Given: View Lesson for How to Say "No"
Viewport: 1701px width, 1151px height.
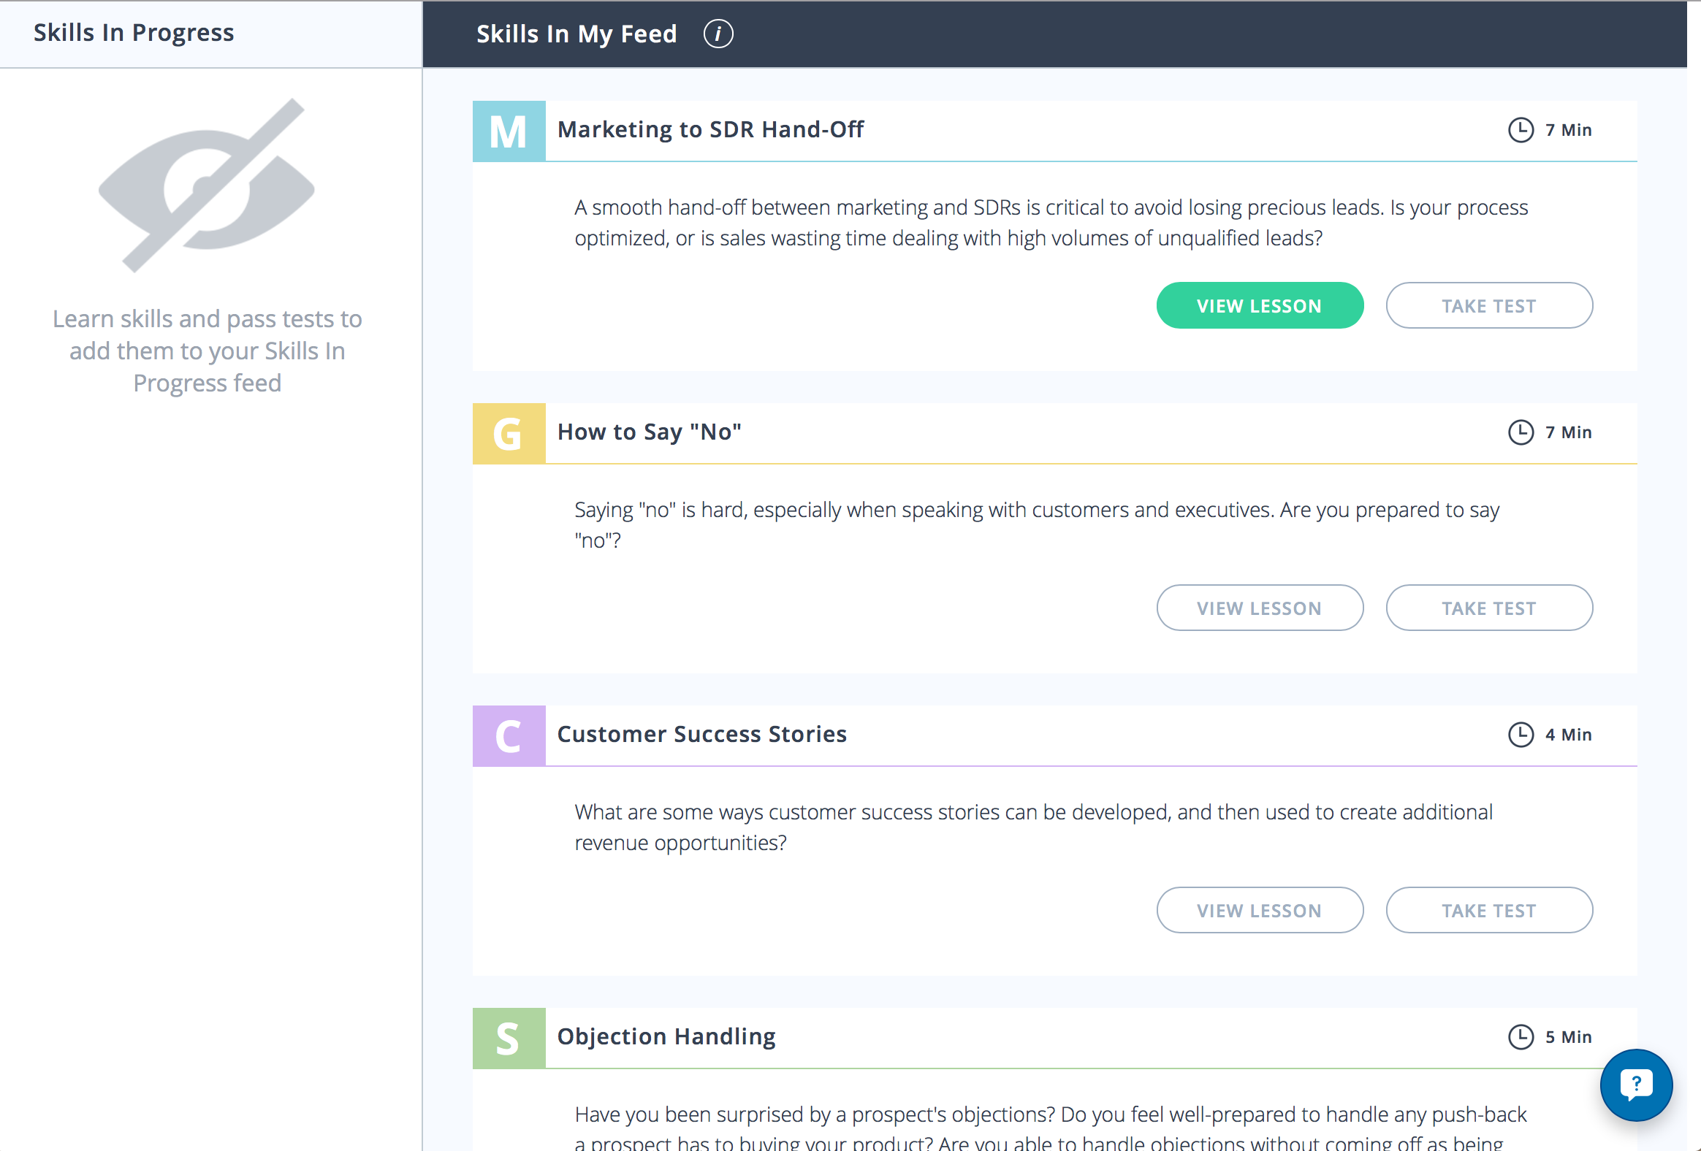Looking at the screenshot, I should pyautogui.click(x=1259, y=608).
